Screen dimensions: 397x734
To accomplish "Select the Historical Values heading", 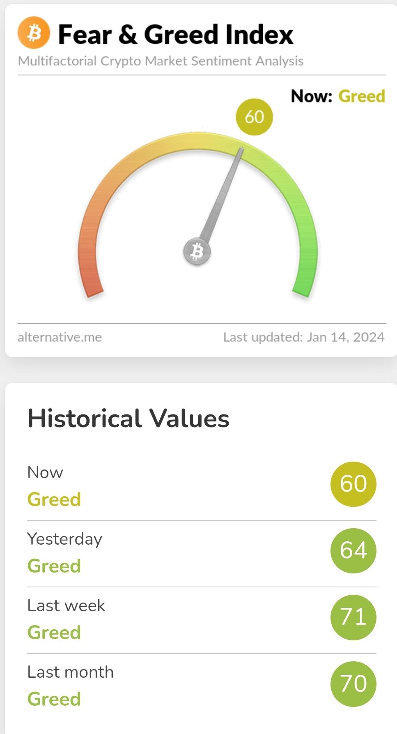I will (x=128, y=419).
